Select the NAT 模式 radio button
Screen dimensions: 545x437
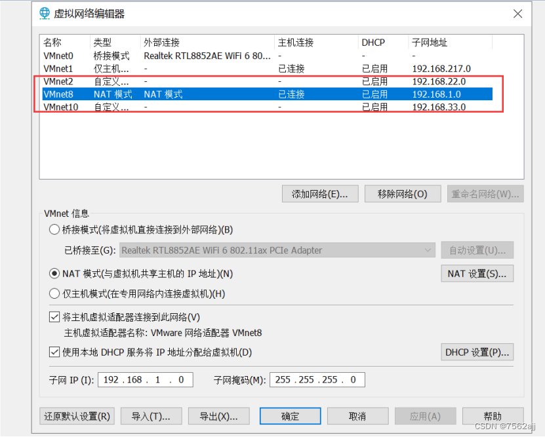tap(54, 274)
